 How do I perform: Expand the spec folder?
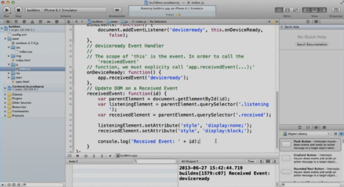click(x=9, y=77)
